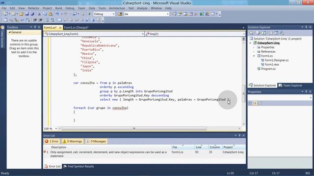Switch to the Team Explorer tab
Screen dimensions: 314x176
290,86
